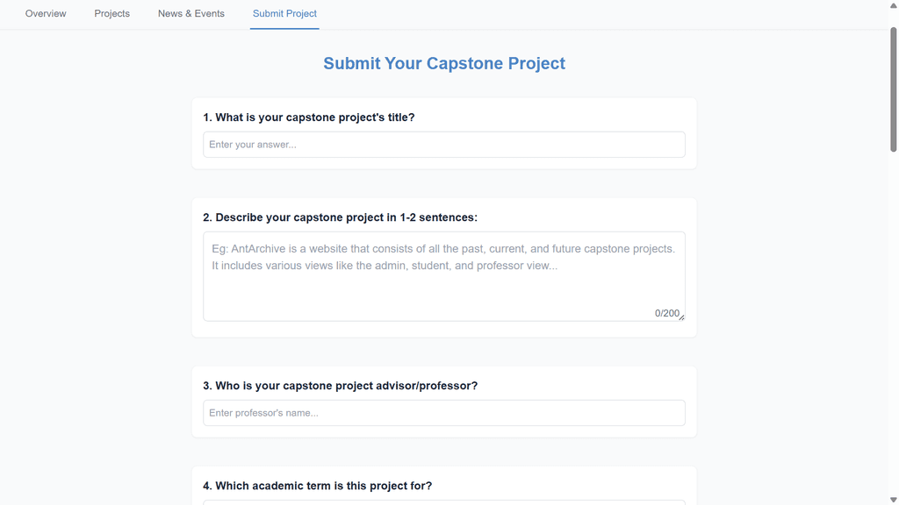Viewport: 899px width, 505px height.
Task: Click the scrollbar down arrow
Action: (894, 500)
